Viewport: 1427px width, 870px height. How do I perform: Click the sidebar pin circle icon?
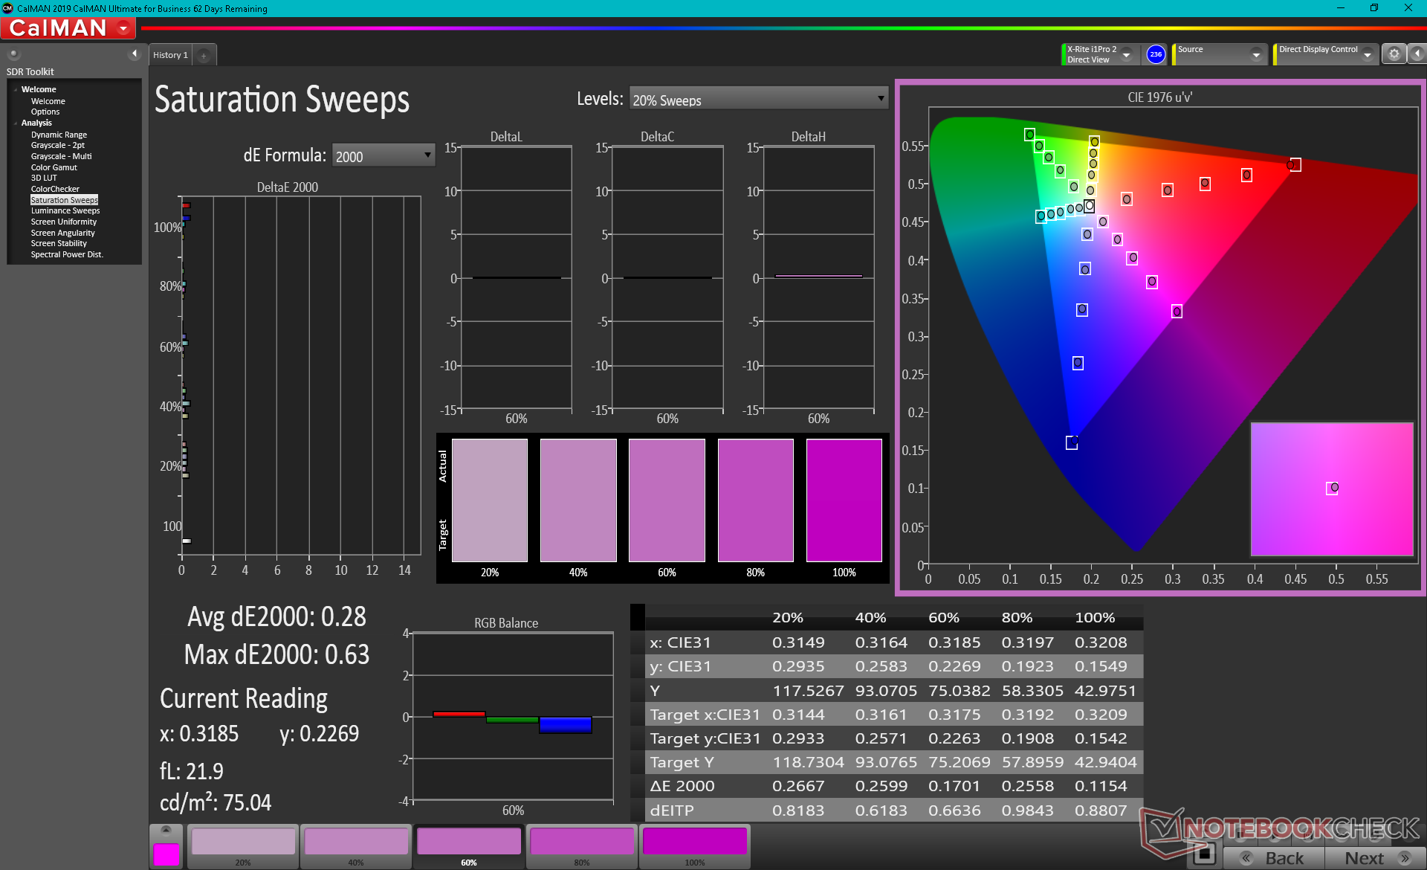pos(14,54)
